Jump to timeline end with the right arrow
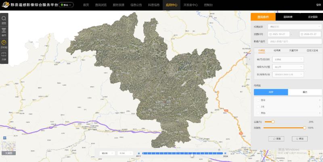 [226, 153]
